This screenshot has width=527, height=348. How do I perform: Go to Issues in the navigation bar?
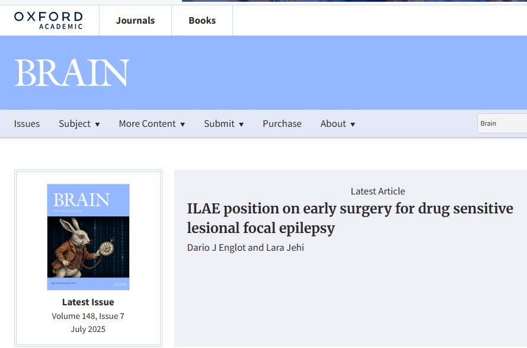(27, 124)
